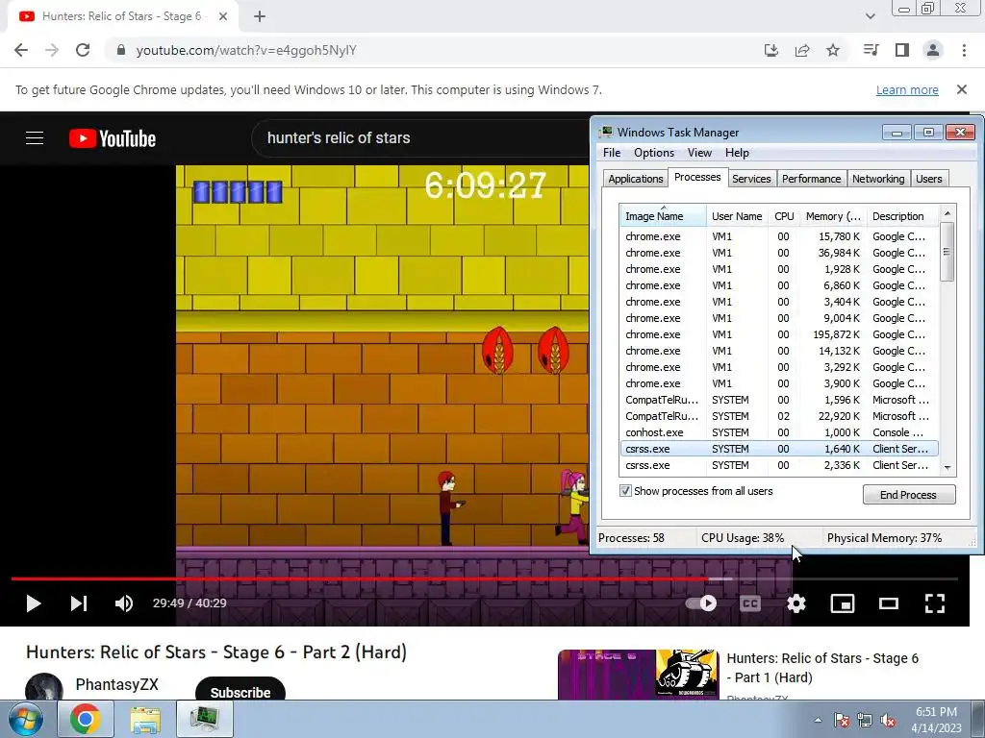Subscribe to PhantasyZX channel
Screen dimensions: 985x738
coord(240,692)
